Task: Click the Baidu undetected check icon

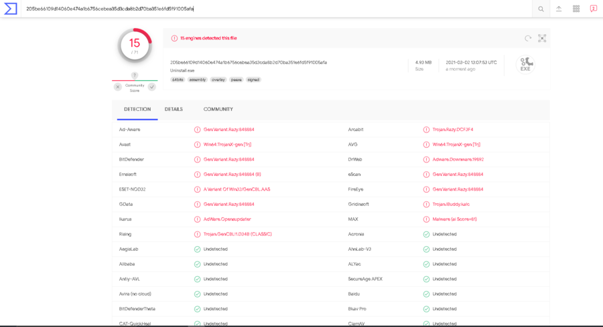Action: [426, 294]
